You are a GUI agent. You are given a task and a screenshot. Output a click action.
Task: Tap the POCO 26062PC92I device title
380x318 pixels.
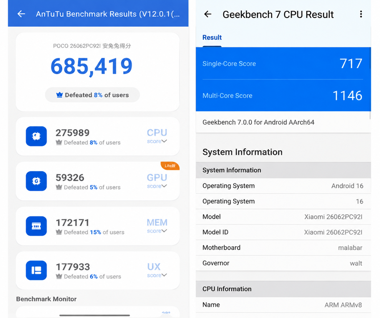92,46
